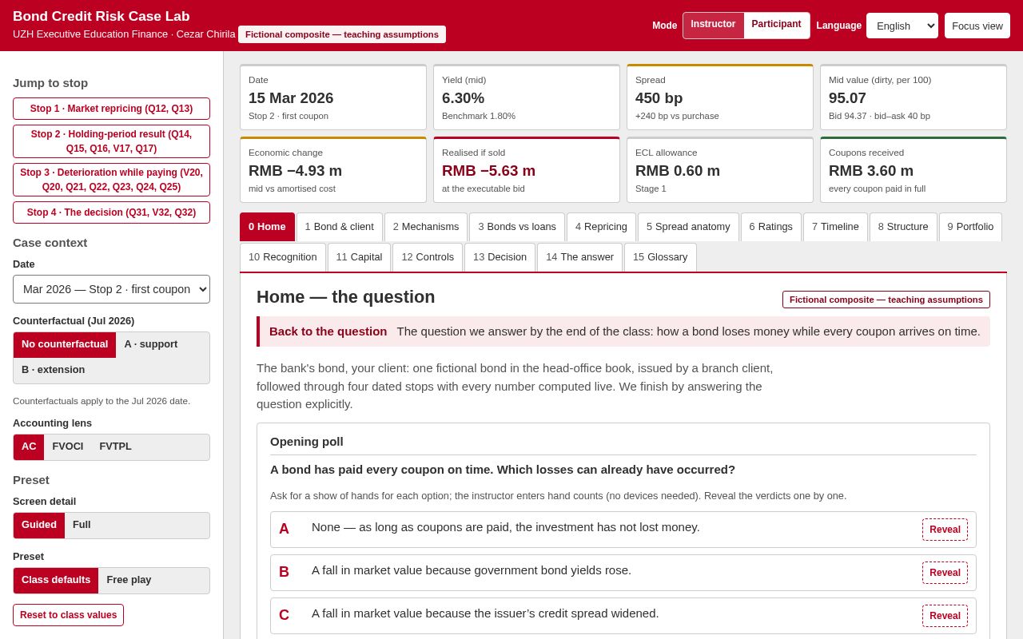Switch mode to Participant

coord(777,25)
